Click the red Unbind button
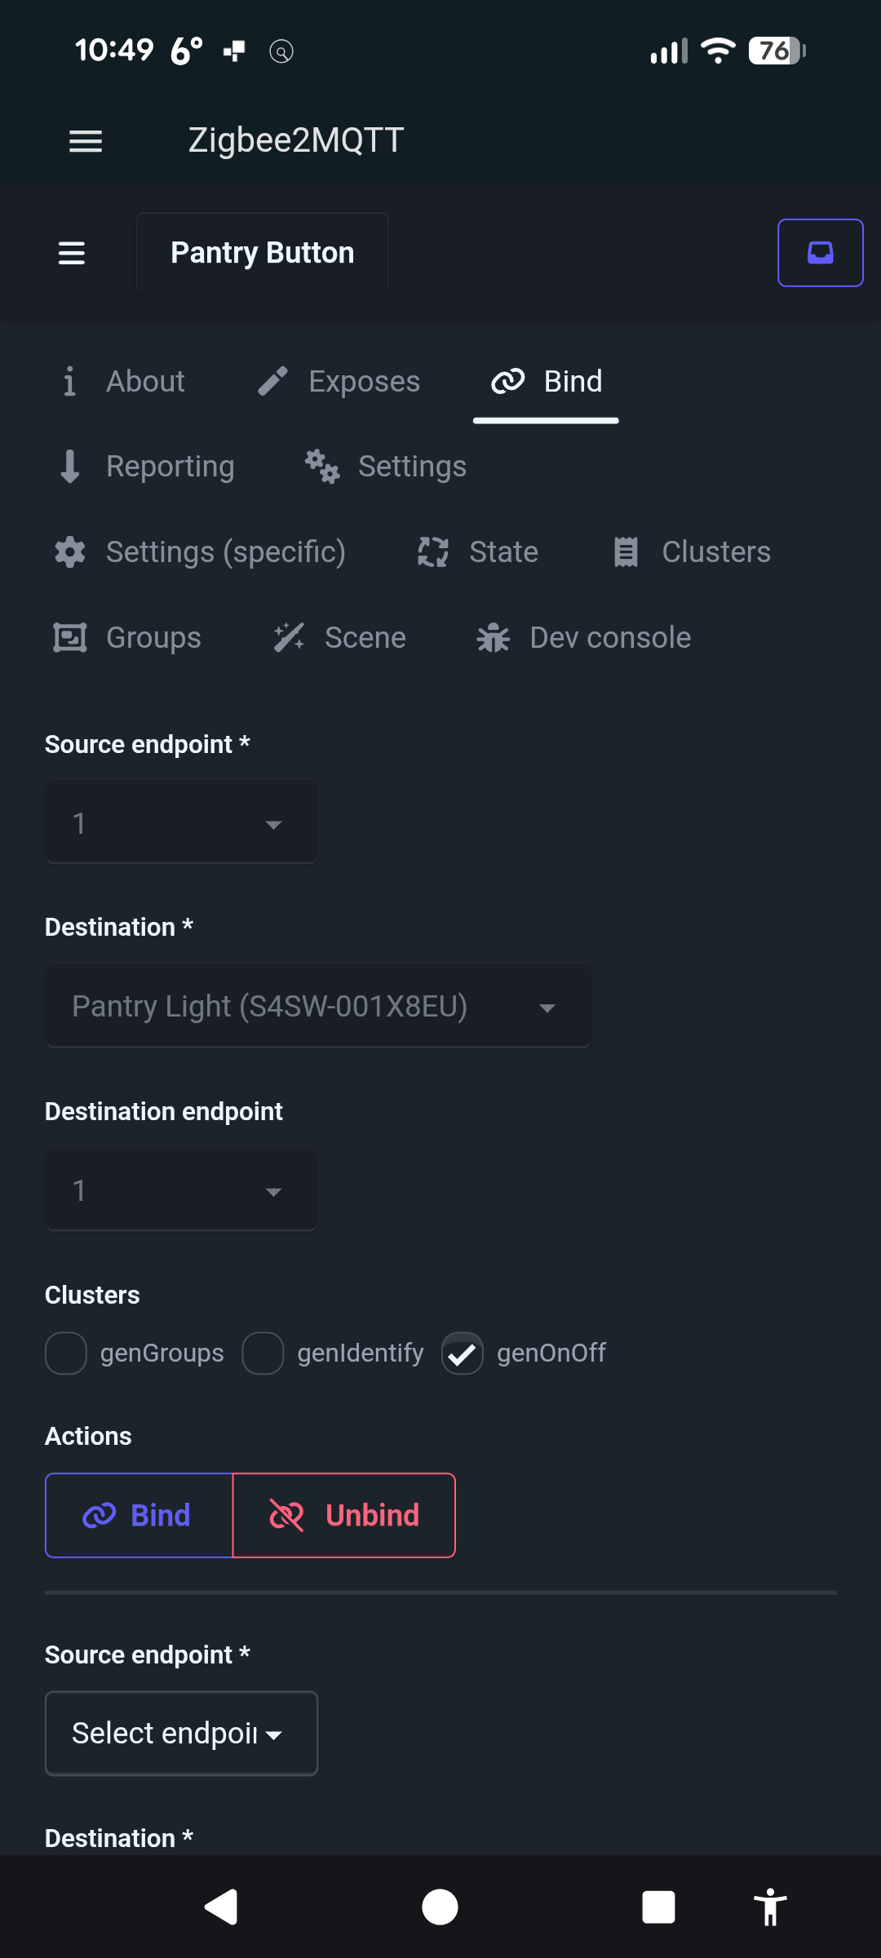 click(x=344, y=1515)
